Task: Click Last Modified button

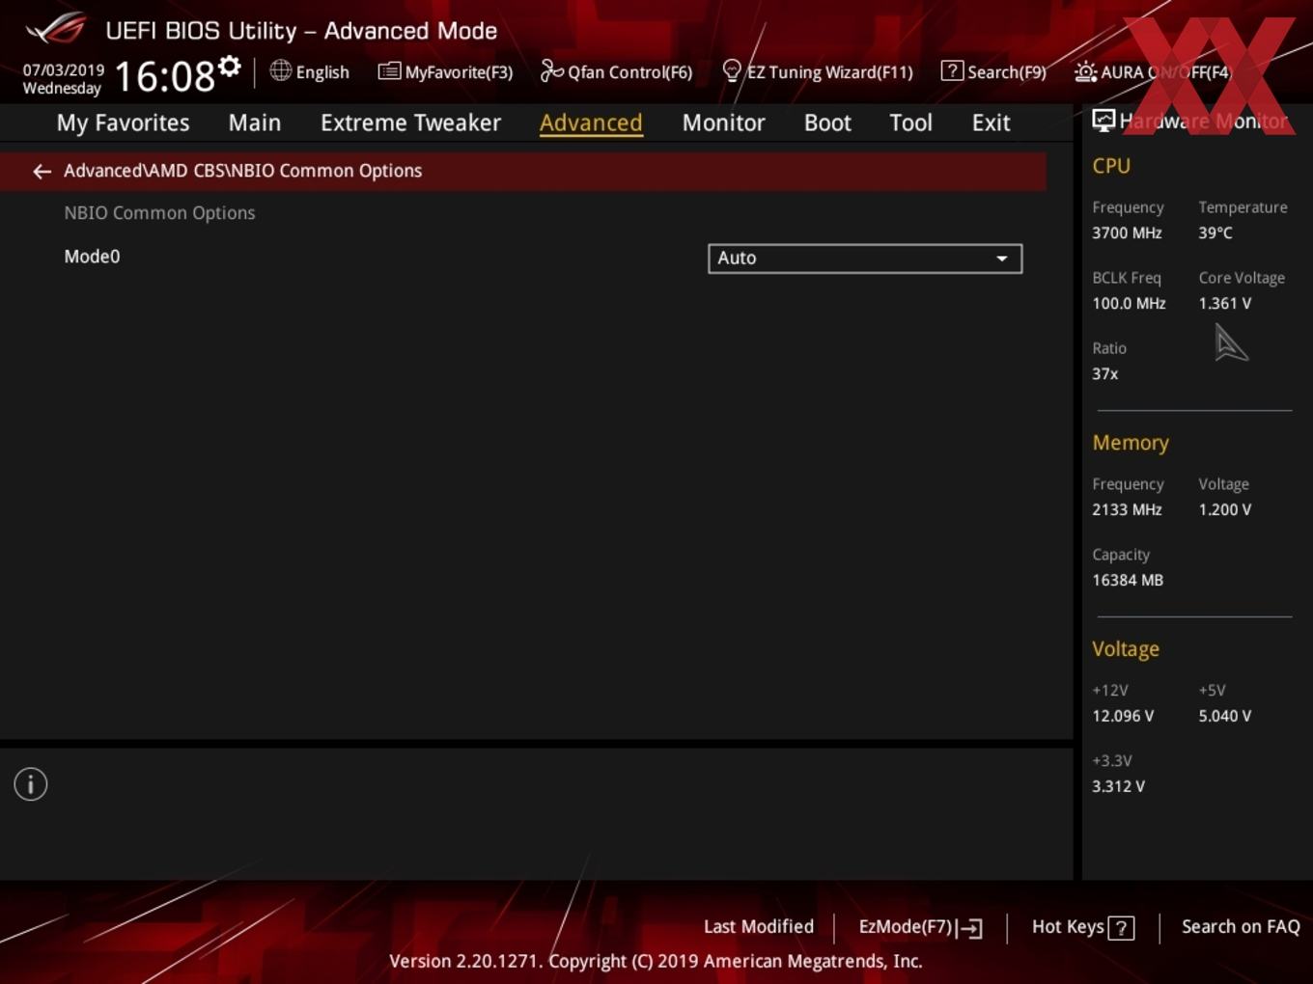Action: 759,927
